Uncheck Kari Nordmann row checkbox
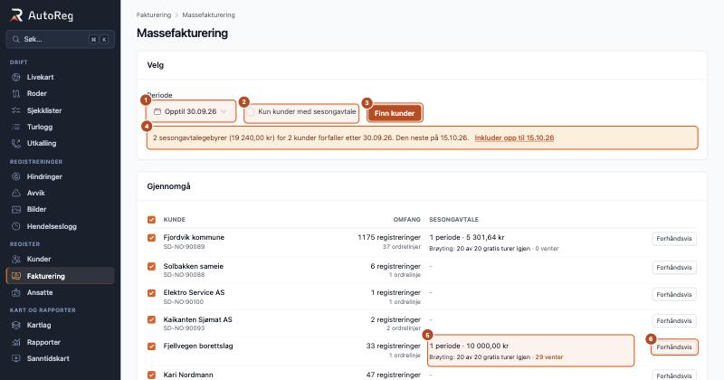Screen dimensions: 724x380 (x=151, y=375)
